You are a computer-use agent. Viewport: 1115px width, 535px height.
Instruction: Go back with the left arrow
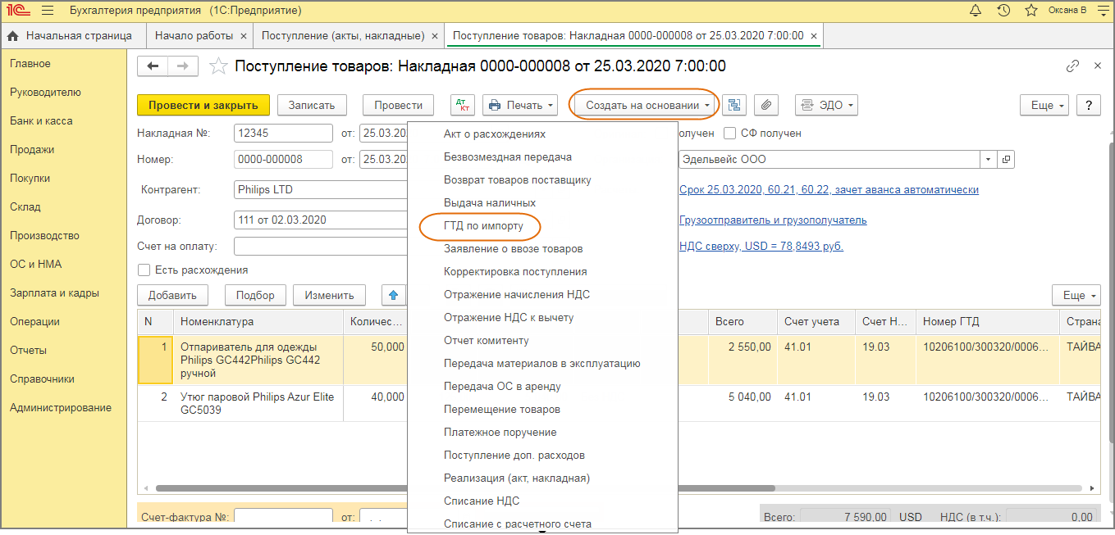(x=153, y=66)
